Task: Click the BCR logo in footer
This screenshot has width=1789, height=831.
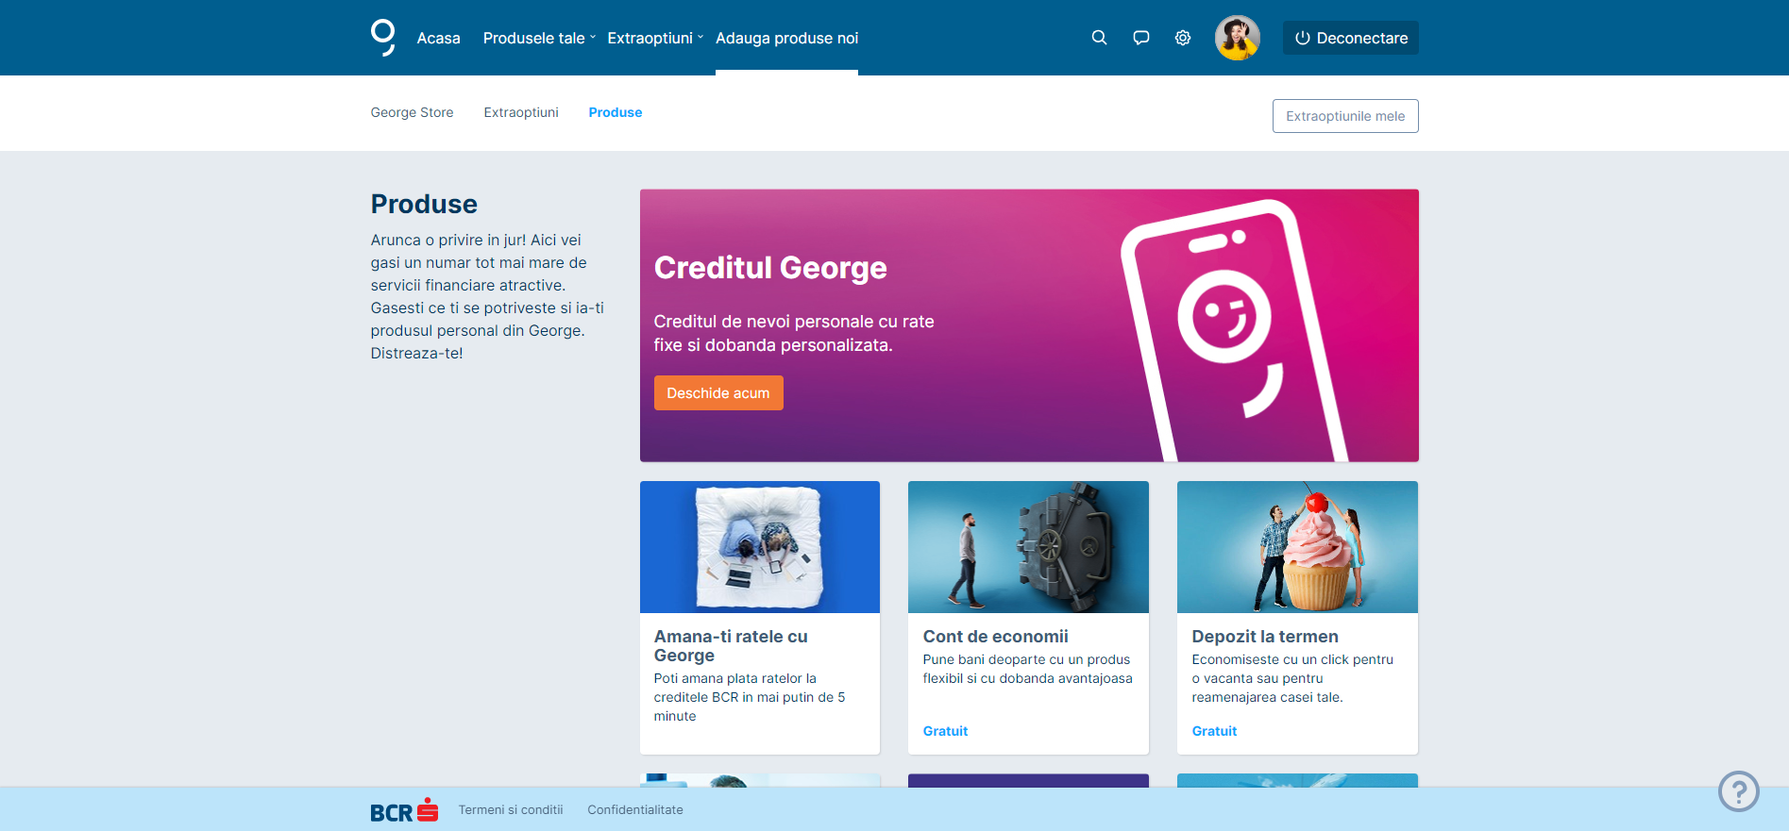Action: point(404,809)
